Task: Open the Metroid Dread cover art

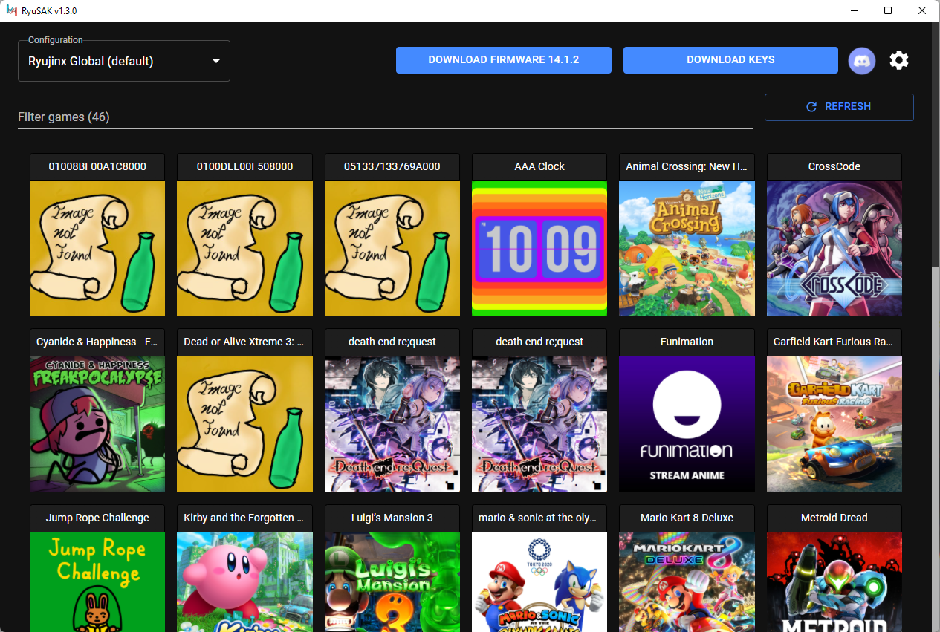Action: (834, 582)
